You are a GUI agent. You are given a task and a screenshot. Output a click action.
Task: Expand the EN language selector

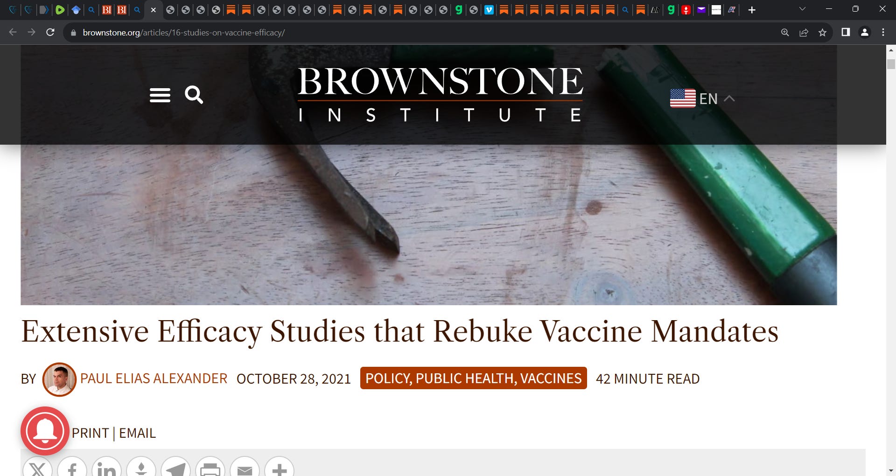[716, 98]
